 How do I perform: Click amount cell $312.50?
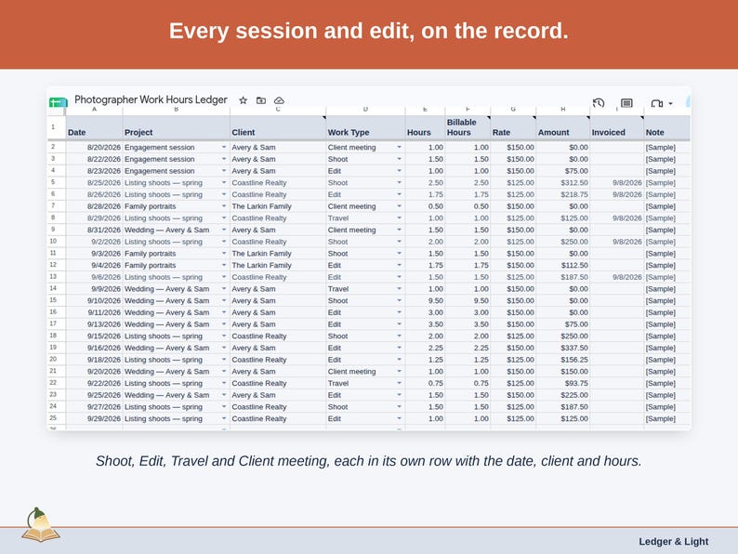pos(563,182)
